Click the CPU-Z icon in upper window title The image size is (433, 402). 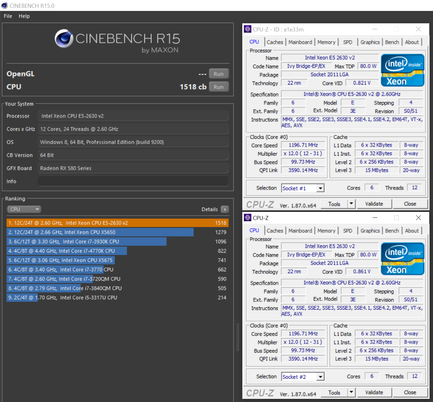click(x=248, y=29)
